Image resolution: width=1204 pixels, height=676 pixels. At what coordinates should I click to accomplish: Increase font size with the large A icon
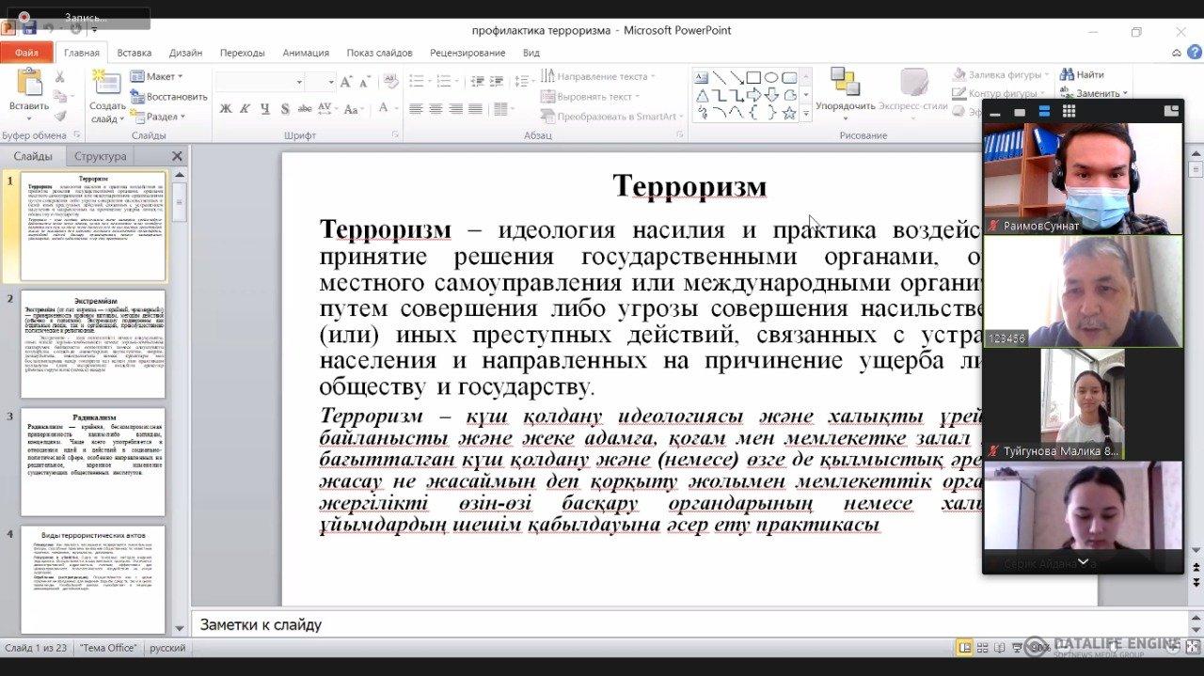(346, 82)
